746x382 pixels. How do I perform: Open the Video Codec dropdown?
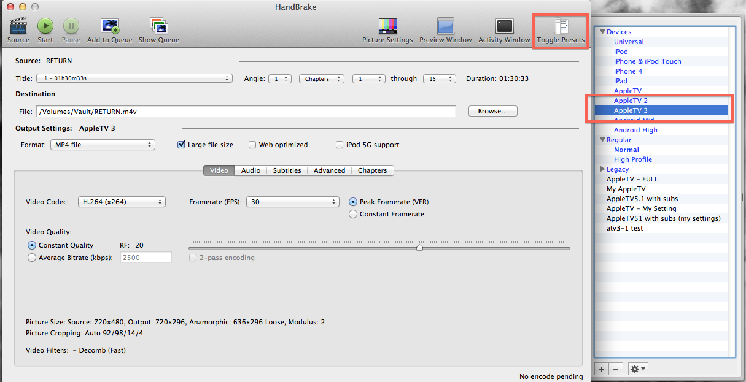click(x=122, y=202)
